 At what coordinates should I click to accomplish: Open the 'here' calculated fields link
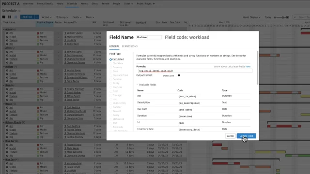click(248, 67)
